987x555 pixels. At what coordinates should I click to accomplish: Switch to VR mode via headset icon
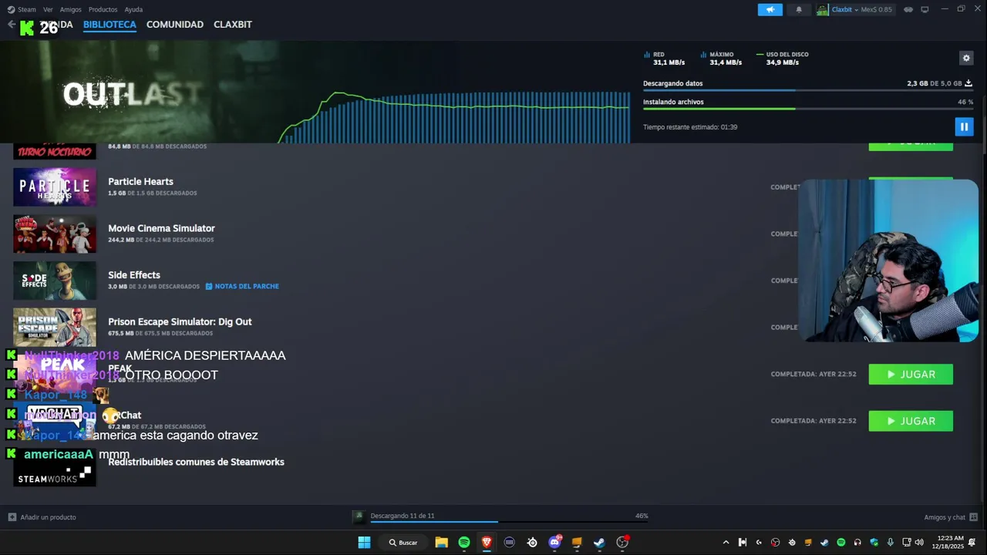click(x=908, y=9)
